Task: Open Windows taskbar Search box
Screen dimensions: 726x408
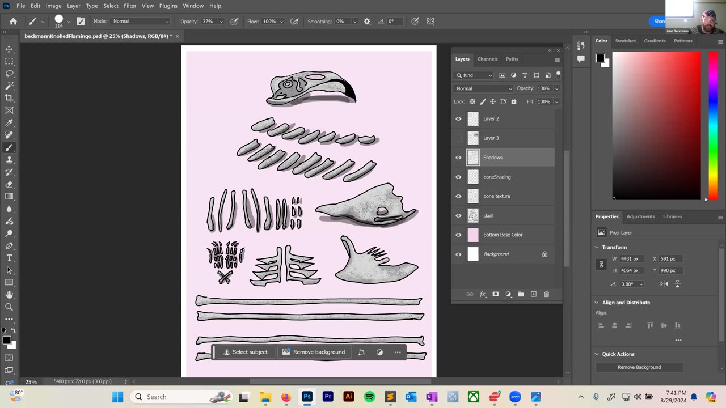Action: click(181, 397)
